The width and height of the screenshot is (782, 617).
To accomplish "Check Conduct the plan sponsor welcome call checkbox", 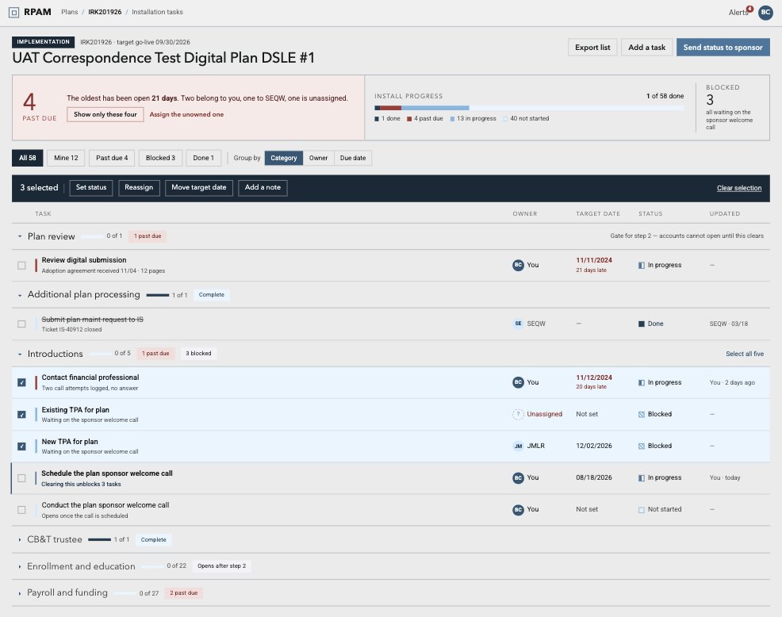I will (x=21, y=510).
